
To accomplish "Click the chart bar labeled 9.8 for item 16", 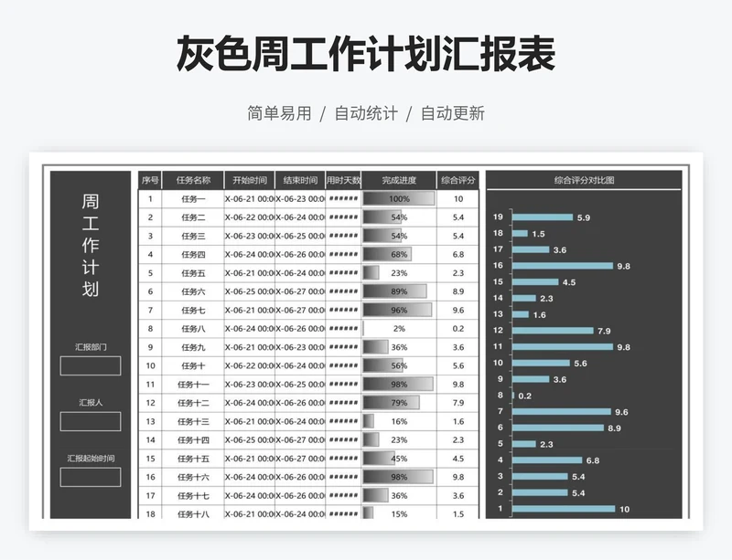I will (563, 266).
